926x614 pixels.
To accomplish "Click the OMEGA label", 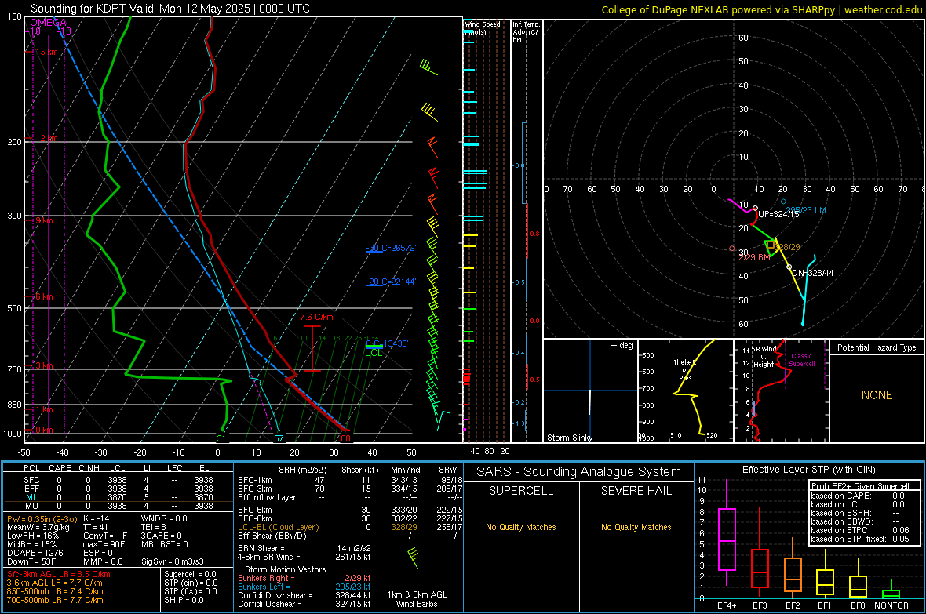I will coord(48,23).
